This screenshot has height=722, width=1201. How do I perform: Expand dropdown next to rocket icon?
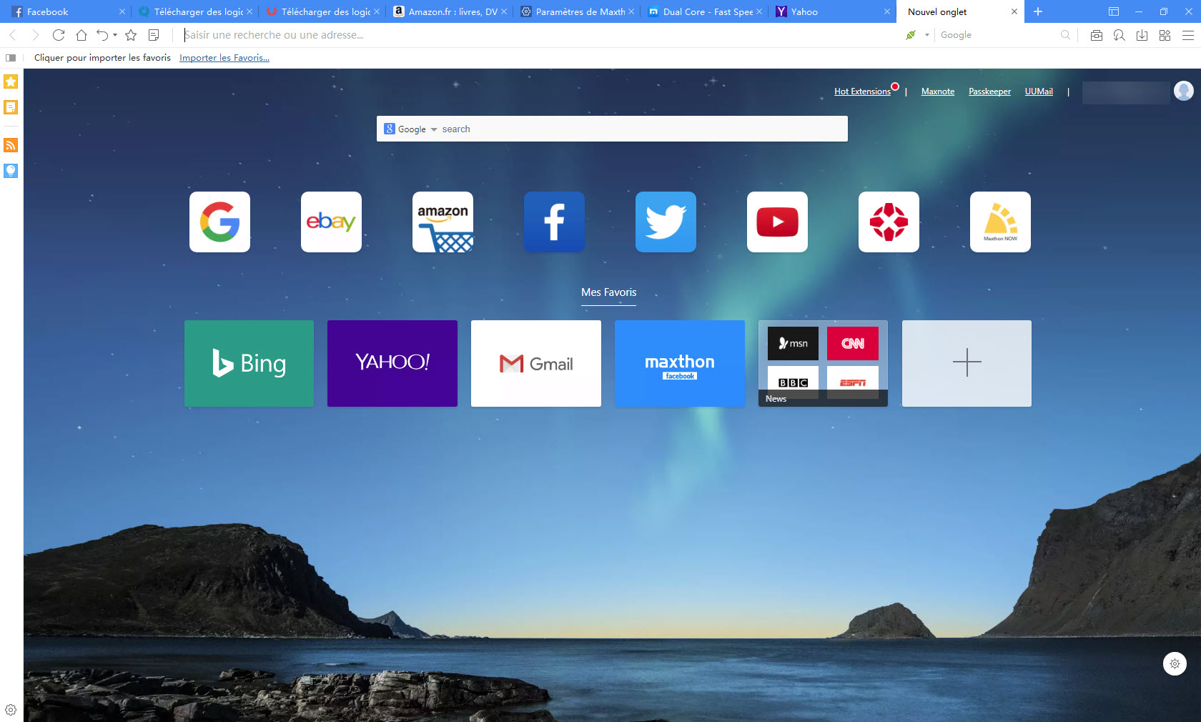coord(927,35)
